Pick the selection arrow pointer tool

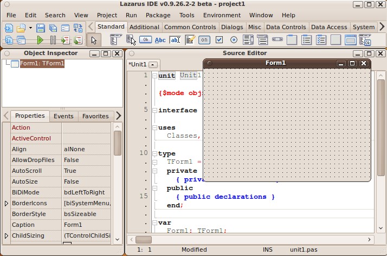(x=94, y=39)
